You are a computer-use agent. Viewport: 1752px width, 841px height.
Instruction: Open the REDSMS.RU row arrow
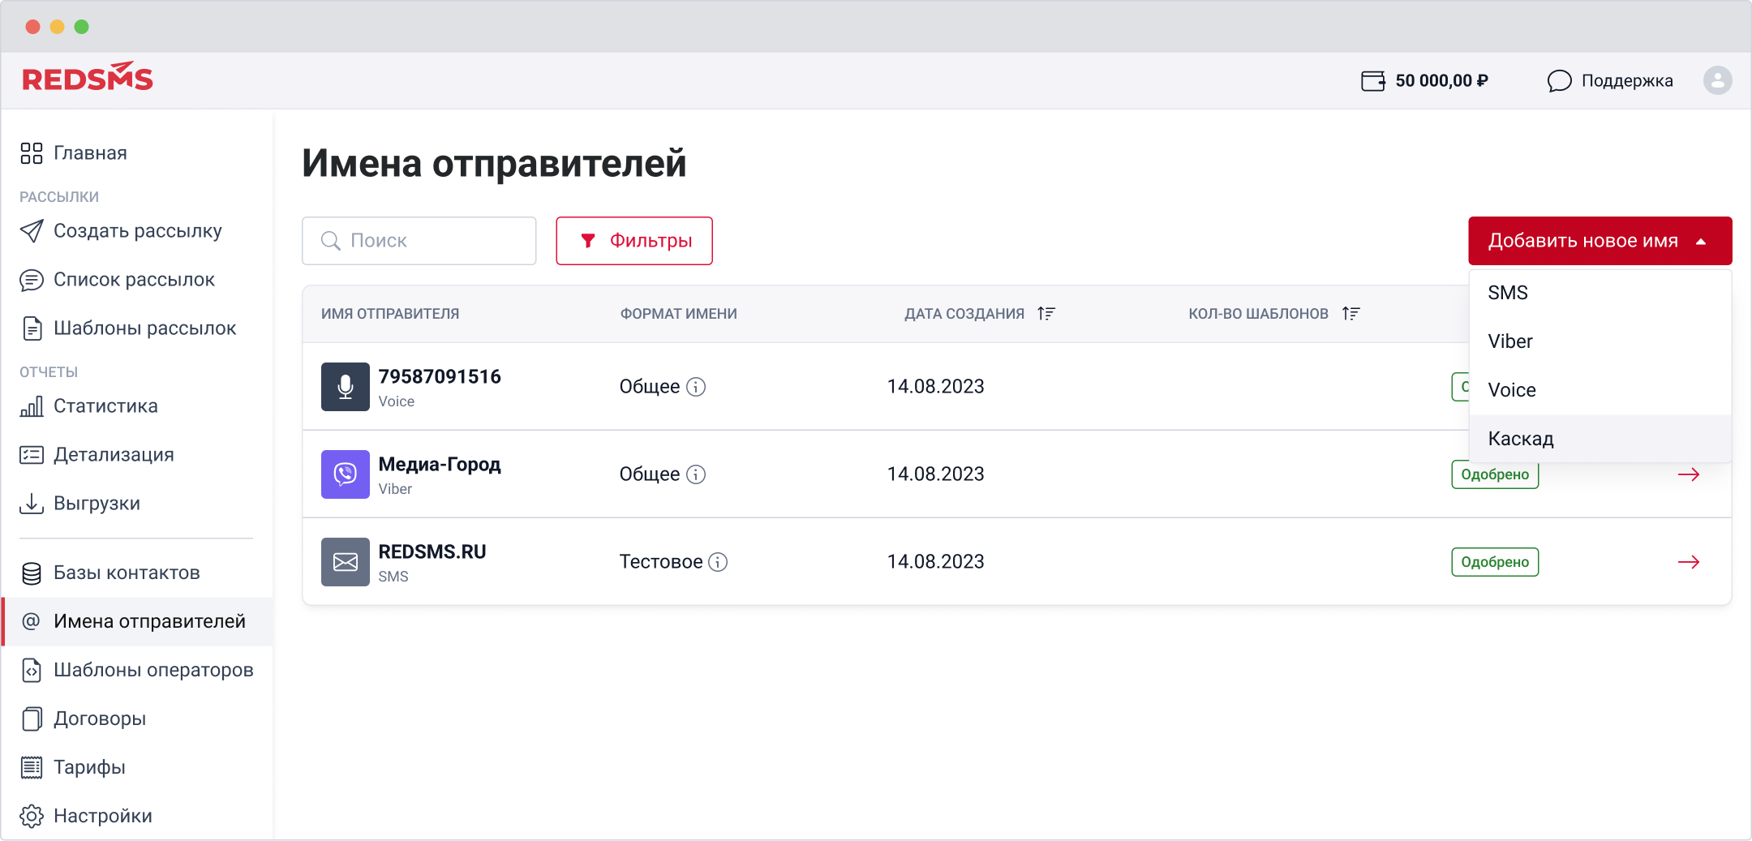(1688, 562)
